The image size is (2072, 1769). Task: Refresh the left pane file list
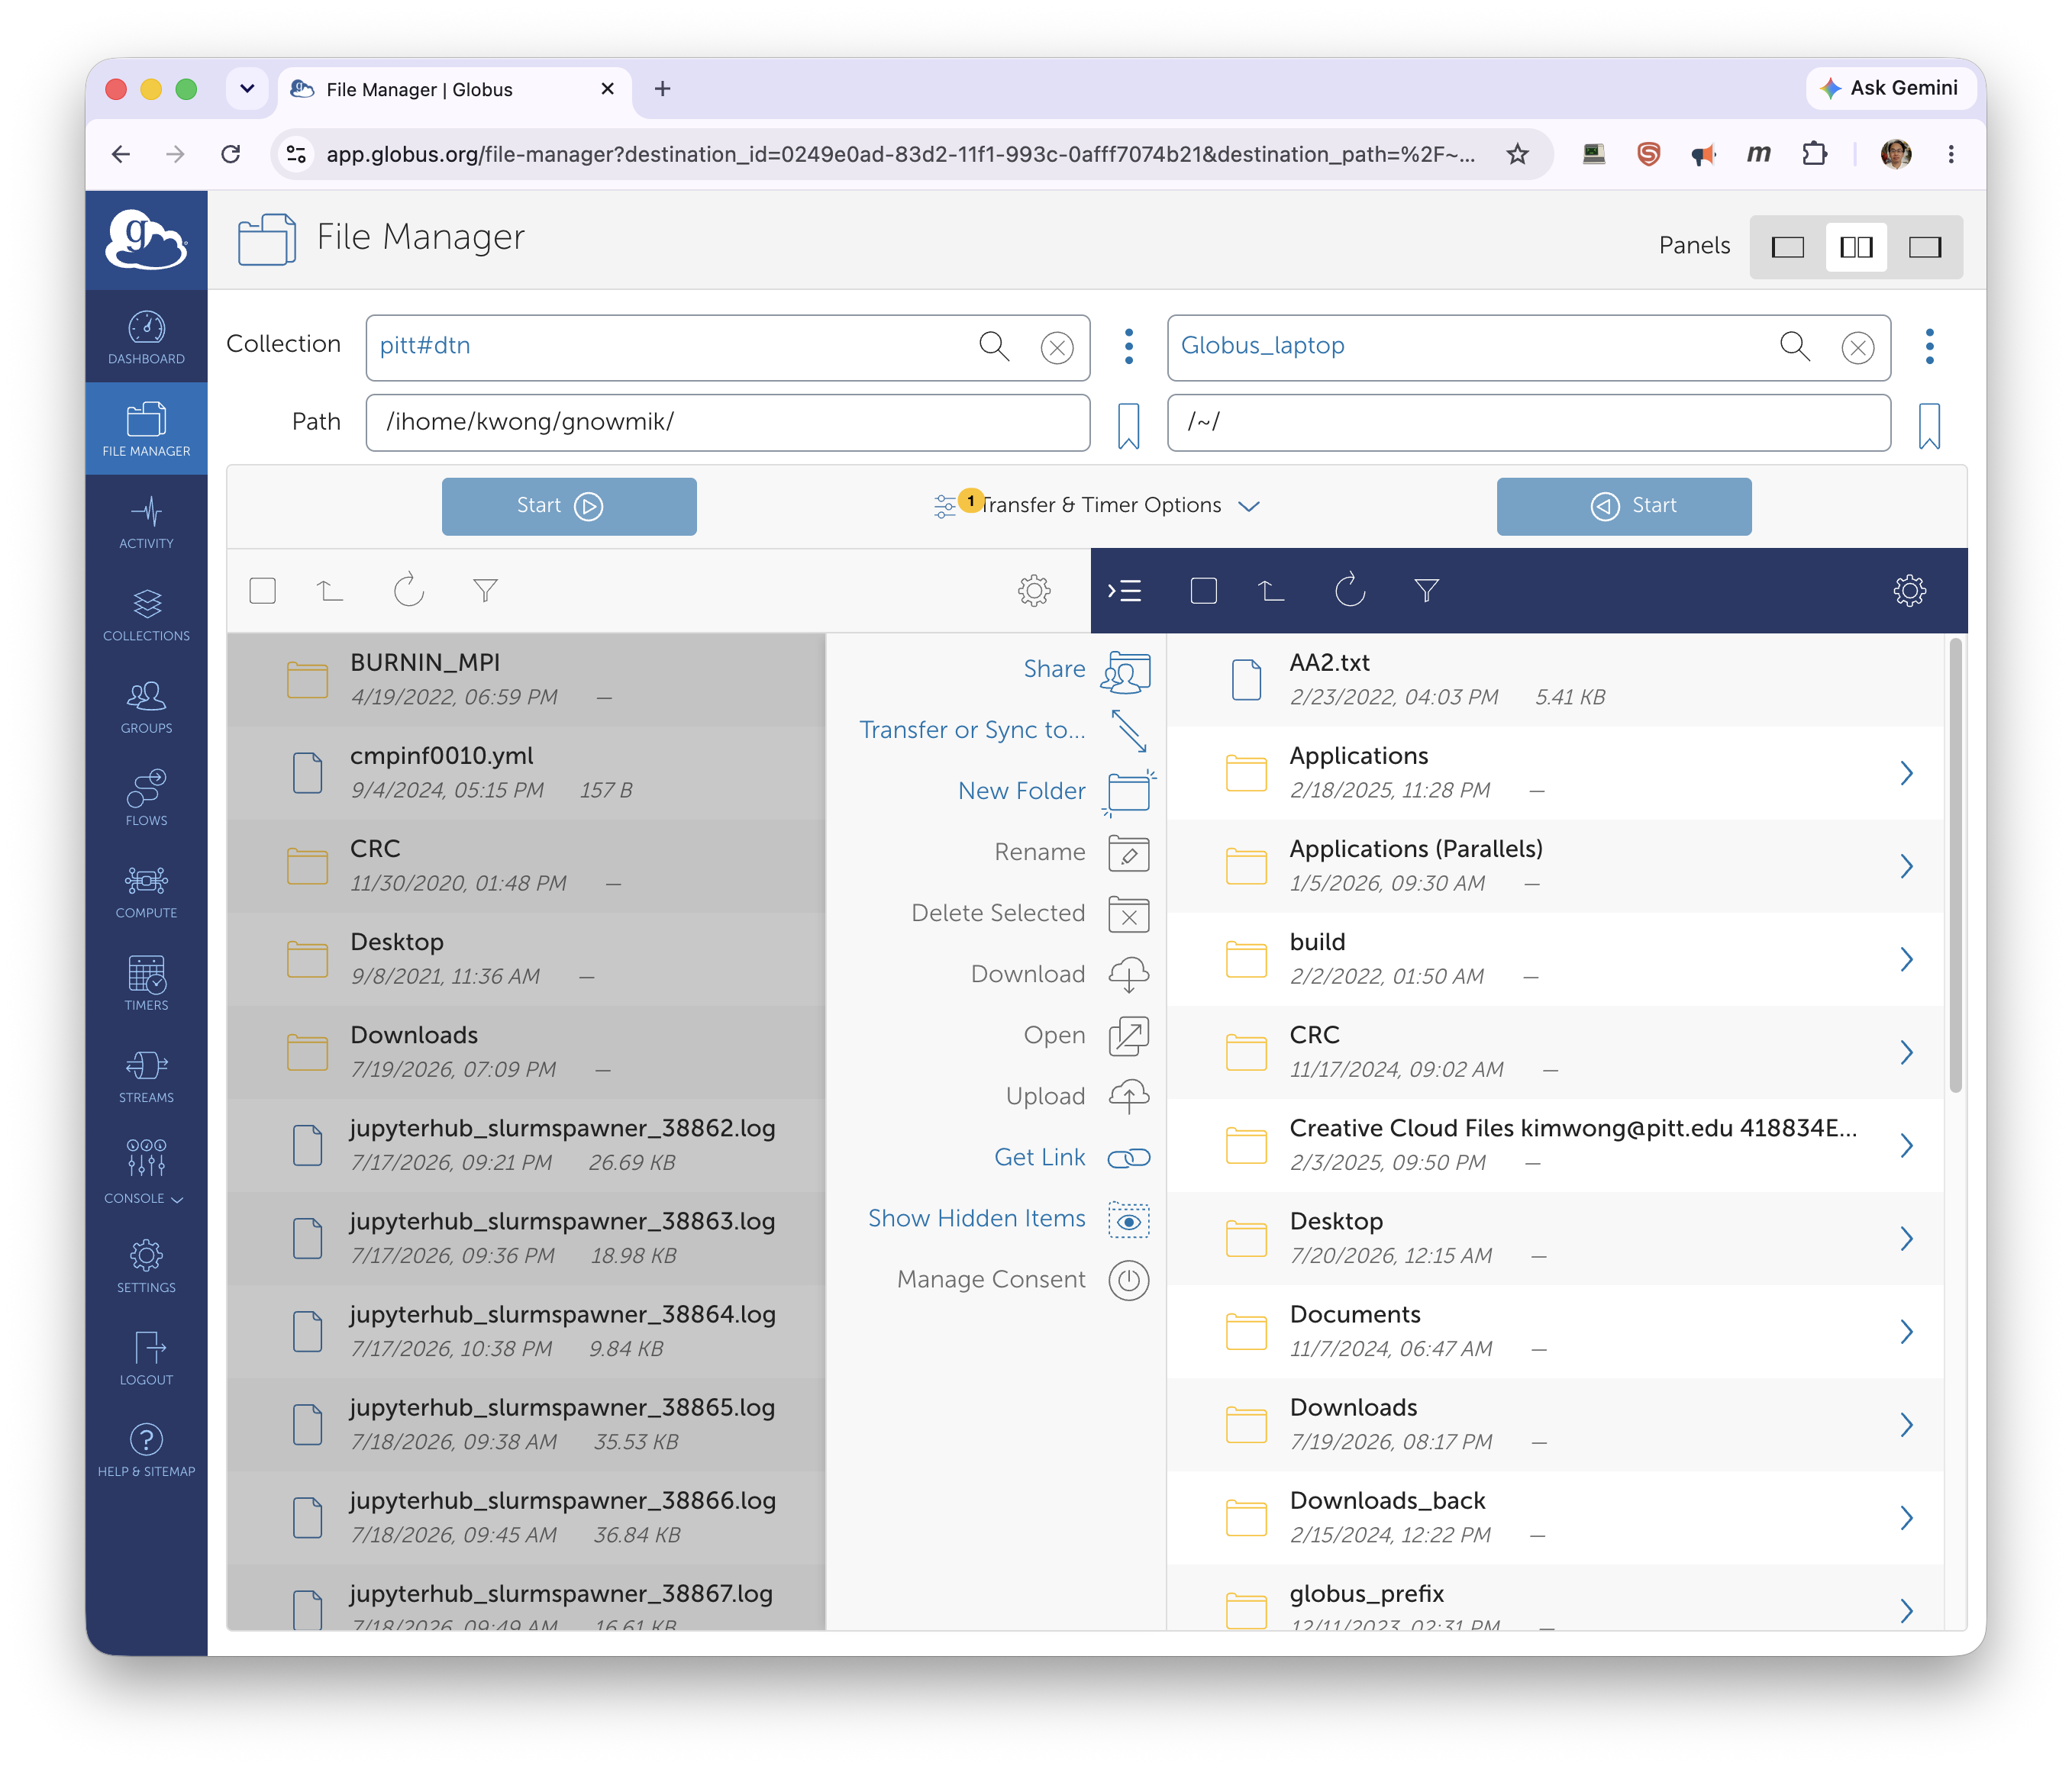tap(408, 591)
